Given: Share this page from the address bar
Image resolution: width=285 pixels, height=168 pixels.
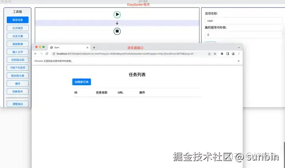Looking at the screenshot, I should coord(209,54).
